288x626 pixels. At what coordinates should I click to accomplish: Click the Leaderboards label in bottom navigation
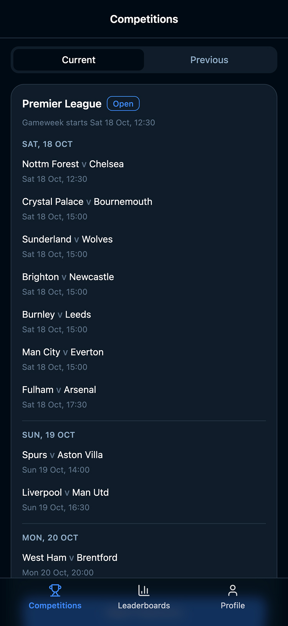coord(144,606)
